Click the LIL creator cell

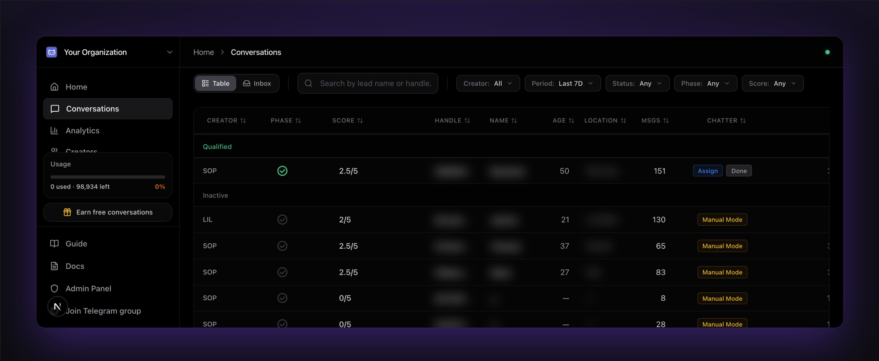pos(207,219)
